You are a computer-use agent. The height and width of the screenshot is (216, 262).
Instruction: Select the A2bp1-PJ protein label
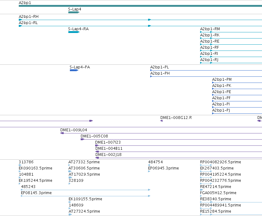[221, 111]
